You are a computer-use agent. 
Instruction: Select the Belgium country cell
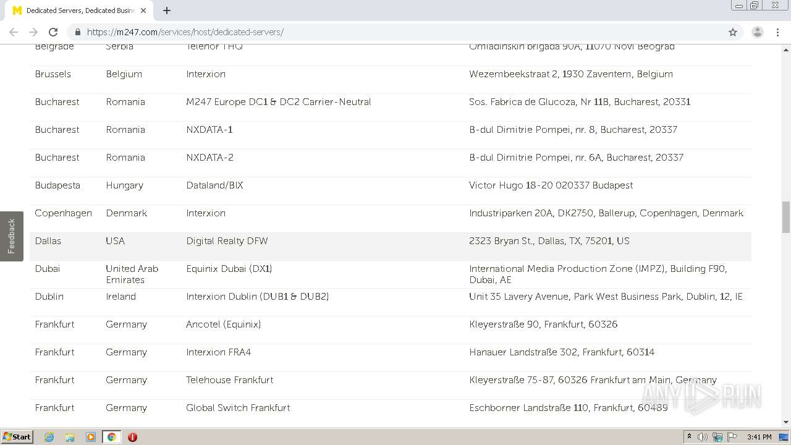(x=124, y=74)
